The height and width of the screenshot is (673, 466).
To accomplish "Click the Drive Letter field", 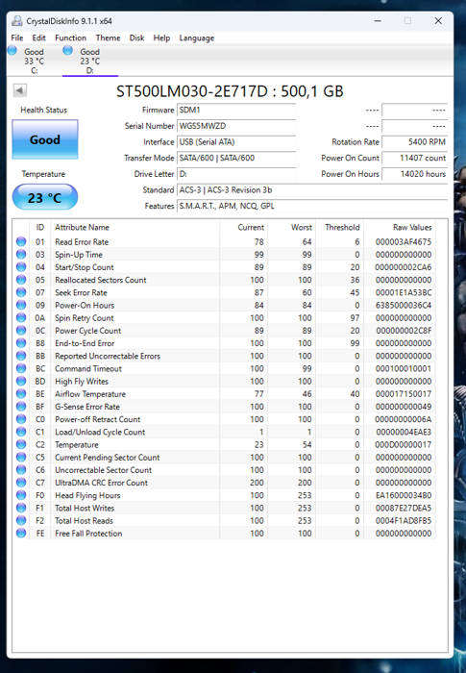I will click(236, 174).
